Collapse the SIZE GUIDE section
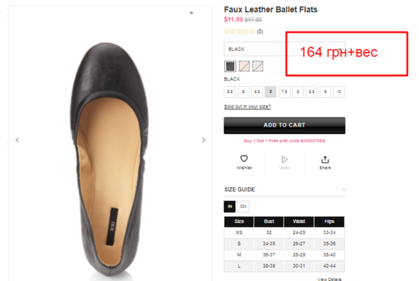 pos(344,189)
